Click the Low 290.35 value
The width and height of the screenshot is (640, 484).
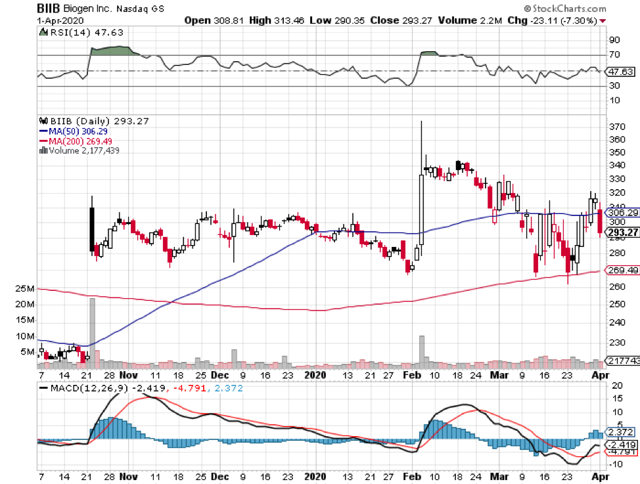[x=337, y=20]
